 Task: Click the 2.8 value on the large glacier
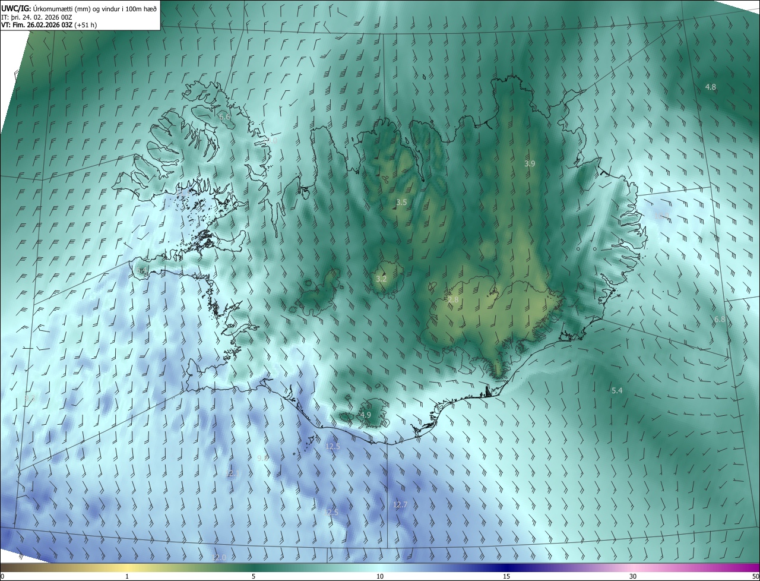(453, 300)
